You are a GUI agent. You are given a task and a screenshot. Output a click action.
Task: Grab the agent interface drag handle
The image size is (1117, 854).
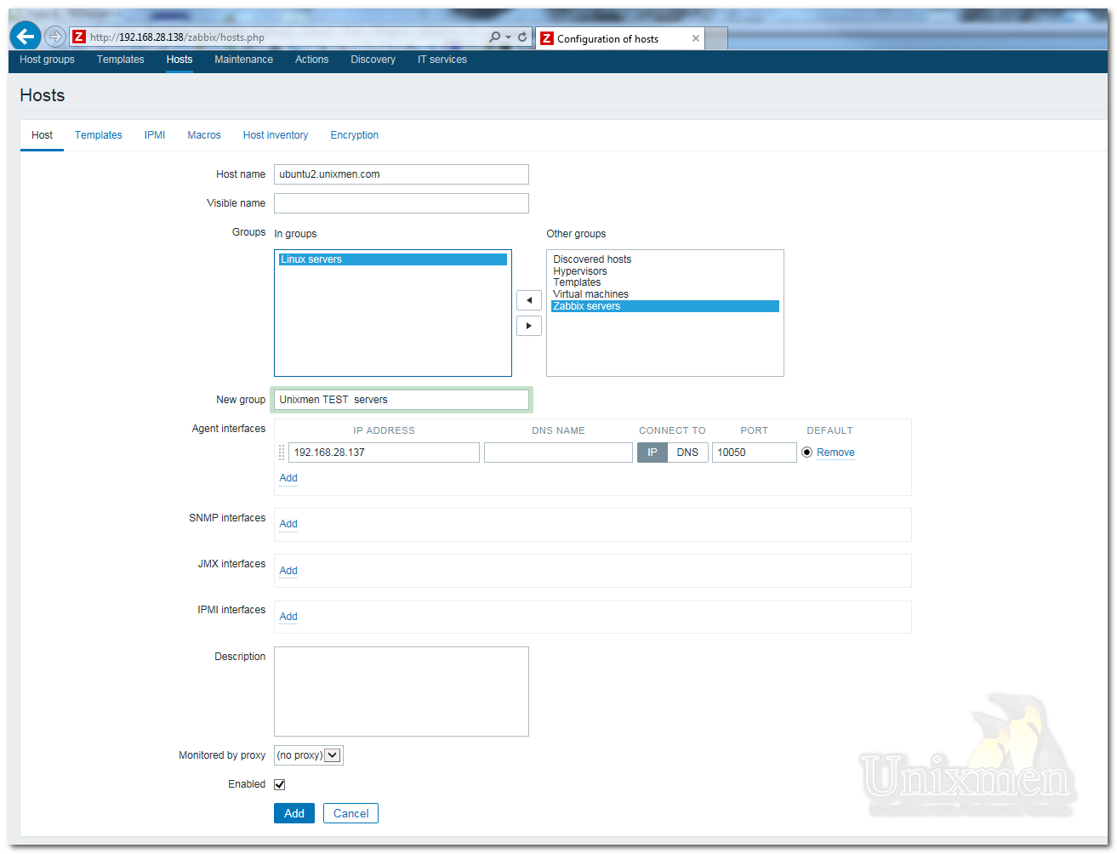(282, 453)
